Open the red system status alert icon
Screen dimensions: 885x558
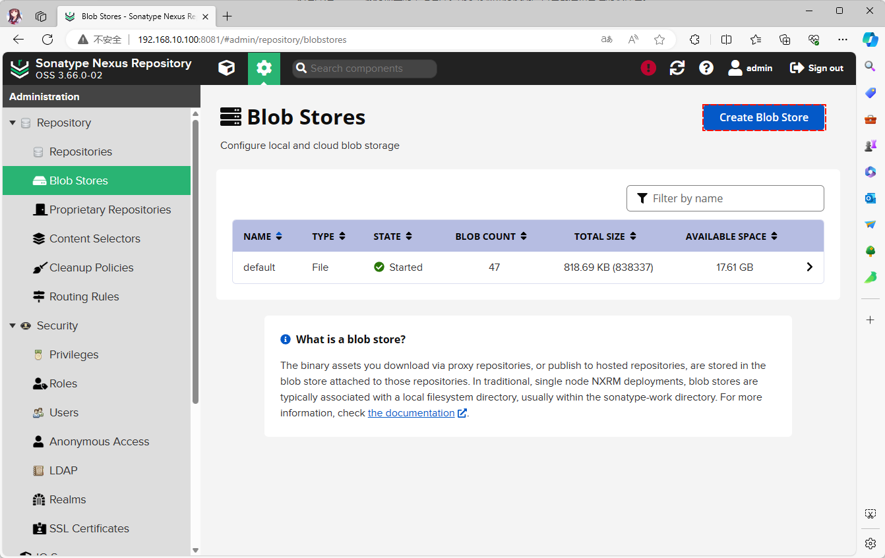(648, 68)
